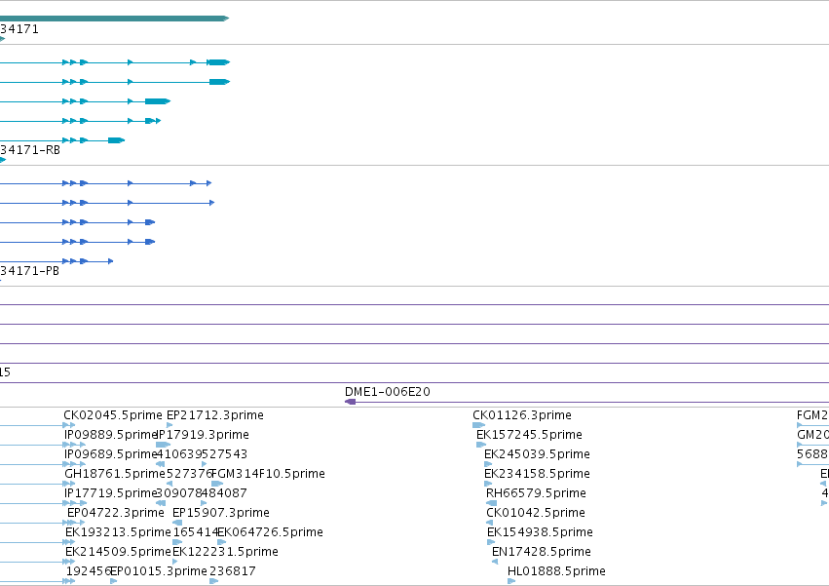
Task: Open the EK214509.5prime label
Action: click(118, 552)
